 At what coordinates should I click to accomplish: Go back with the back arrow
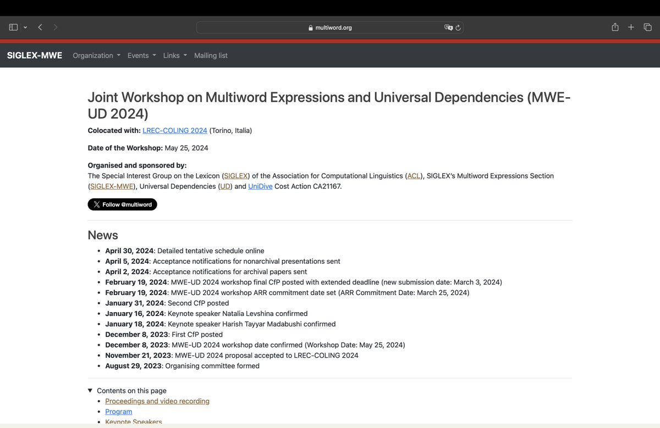click(40, 27)
